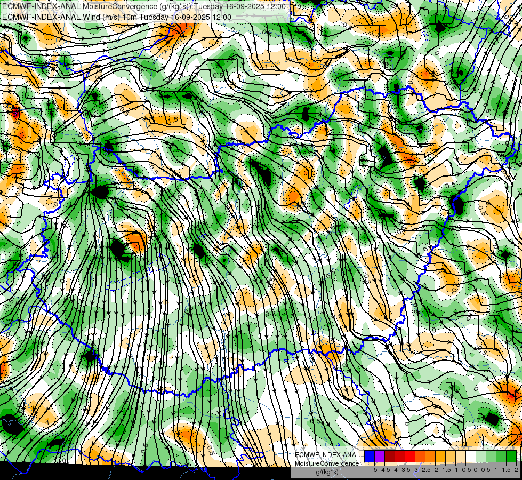Click the Wind (m/s) 10m title line

(117, 17)
